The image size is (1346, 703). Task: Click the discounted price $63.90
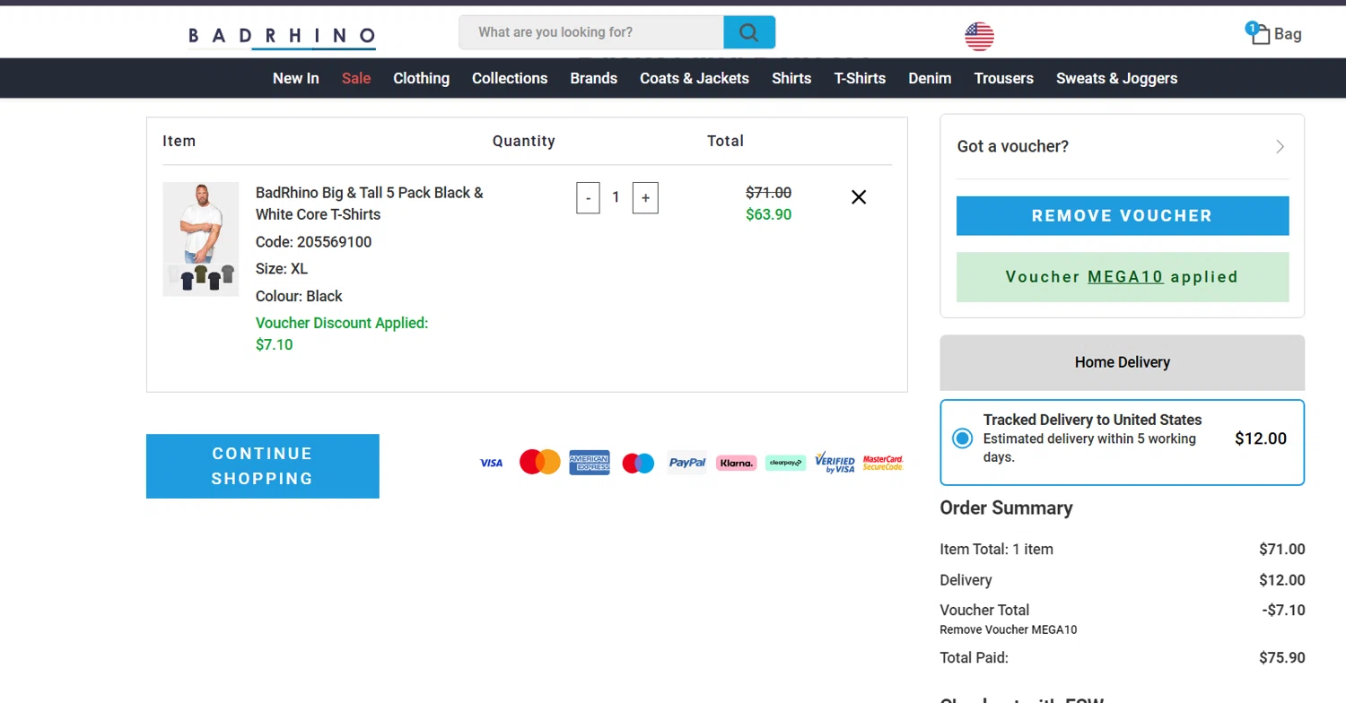pos(769,214)
